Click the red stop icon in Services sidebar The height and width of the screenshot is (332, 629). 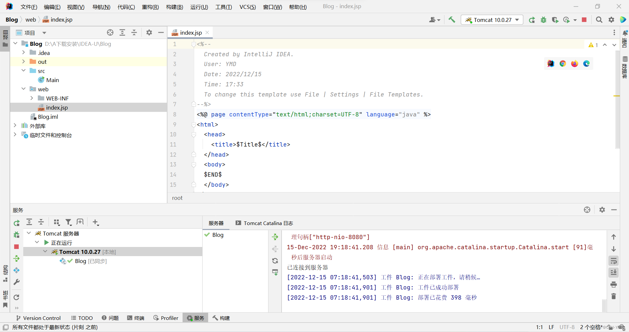coord(16,247)
